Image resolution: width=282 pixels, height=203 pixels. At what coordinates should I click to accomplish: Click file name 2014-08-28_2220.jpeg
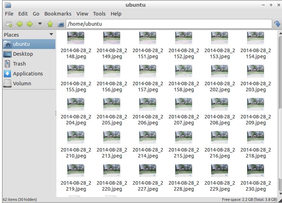click(112, 186)
